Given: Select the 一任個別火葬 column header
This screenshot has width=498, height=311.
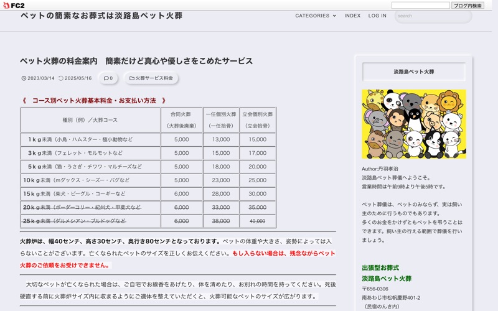Looking at the screenshot, I should click(x=221, y=120).
